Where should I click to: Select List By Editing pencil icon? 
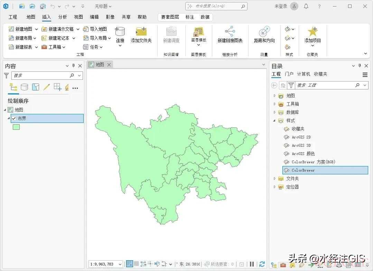pos(47,87)
